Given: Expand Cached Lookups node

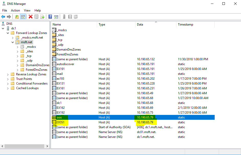Looking at the screenshot, I should coord(8,88).
